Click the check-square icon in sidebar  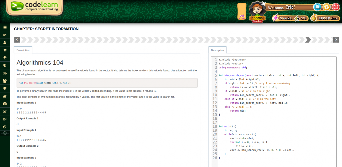pos(5,111)
